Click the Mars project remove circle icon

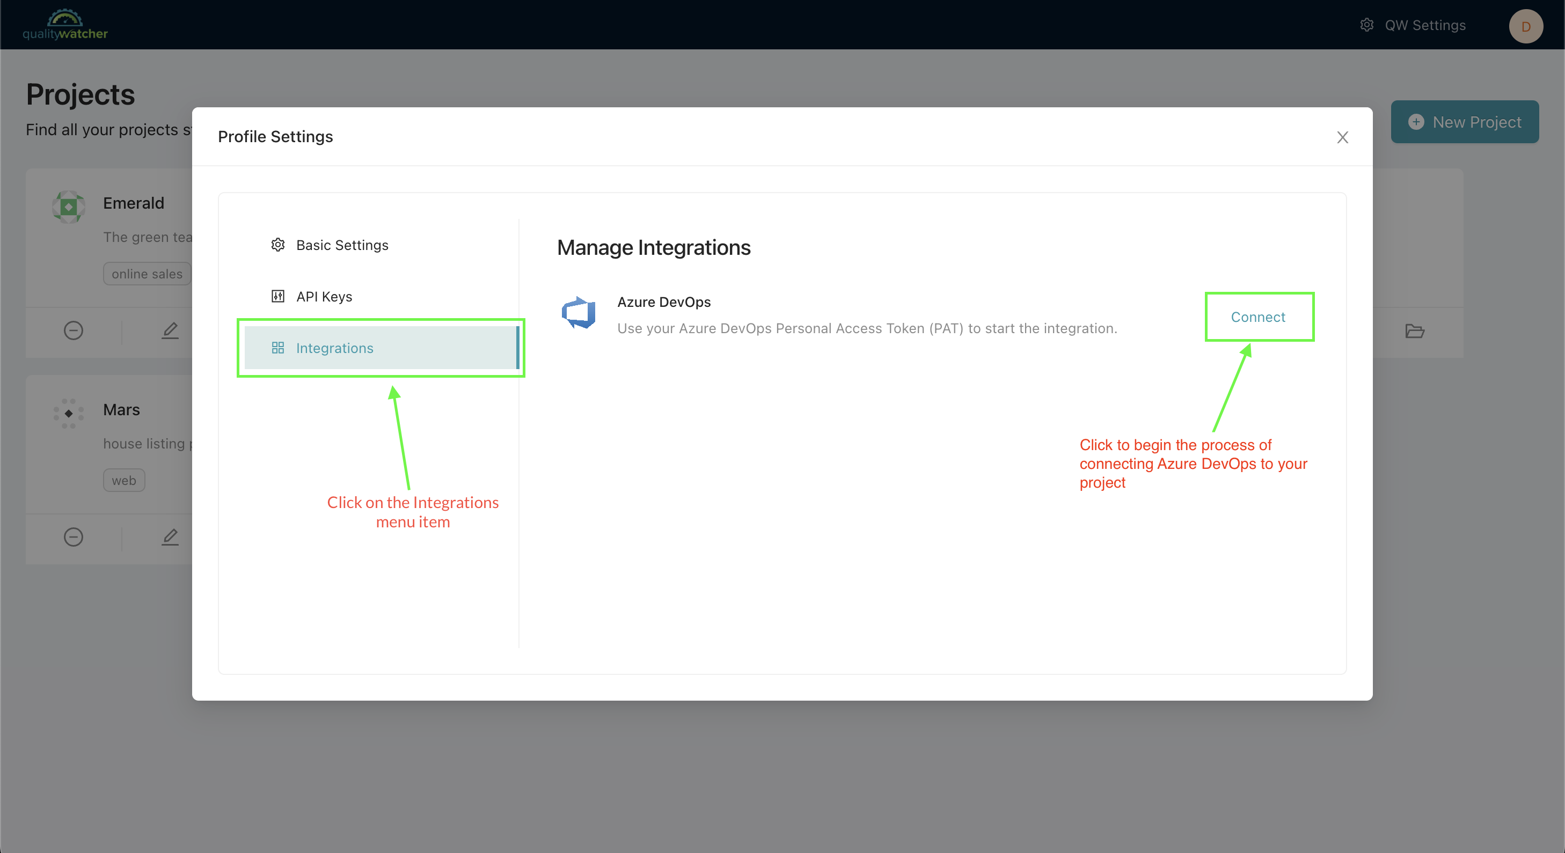point(74,536)
